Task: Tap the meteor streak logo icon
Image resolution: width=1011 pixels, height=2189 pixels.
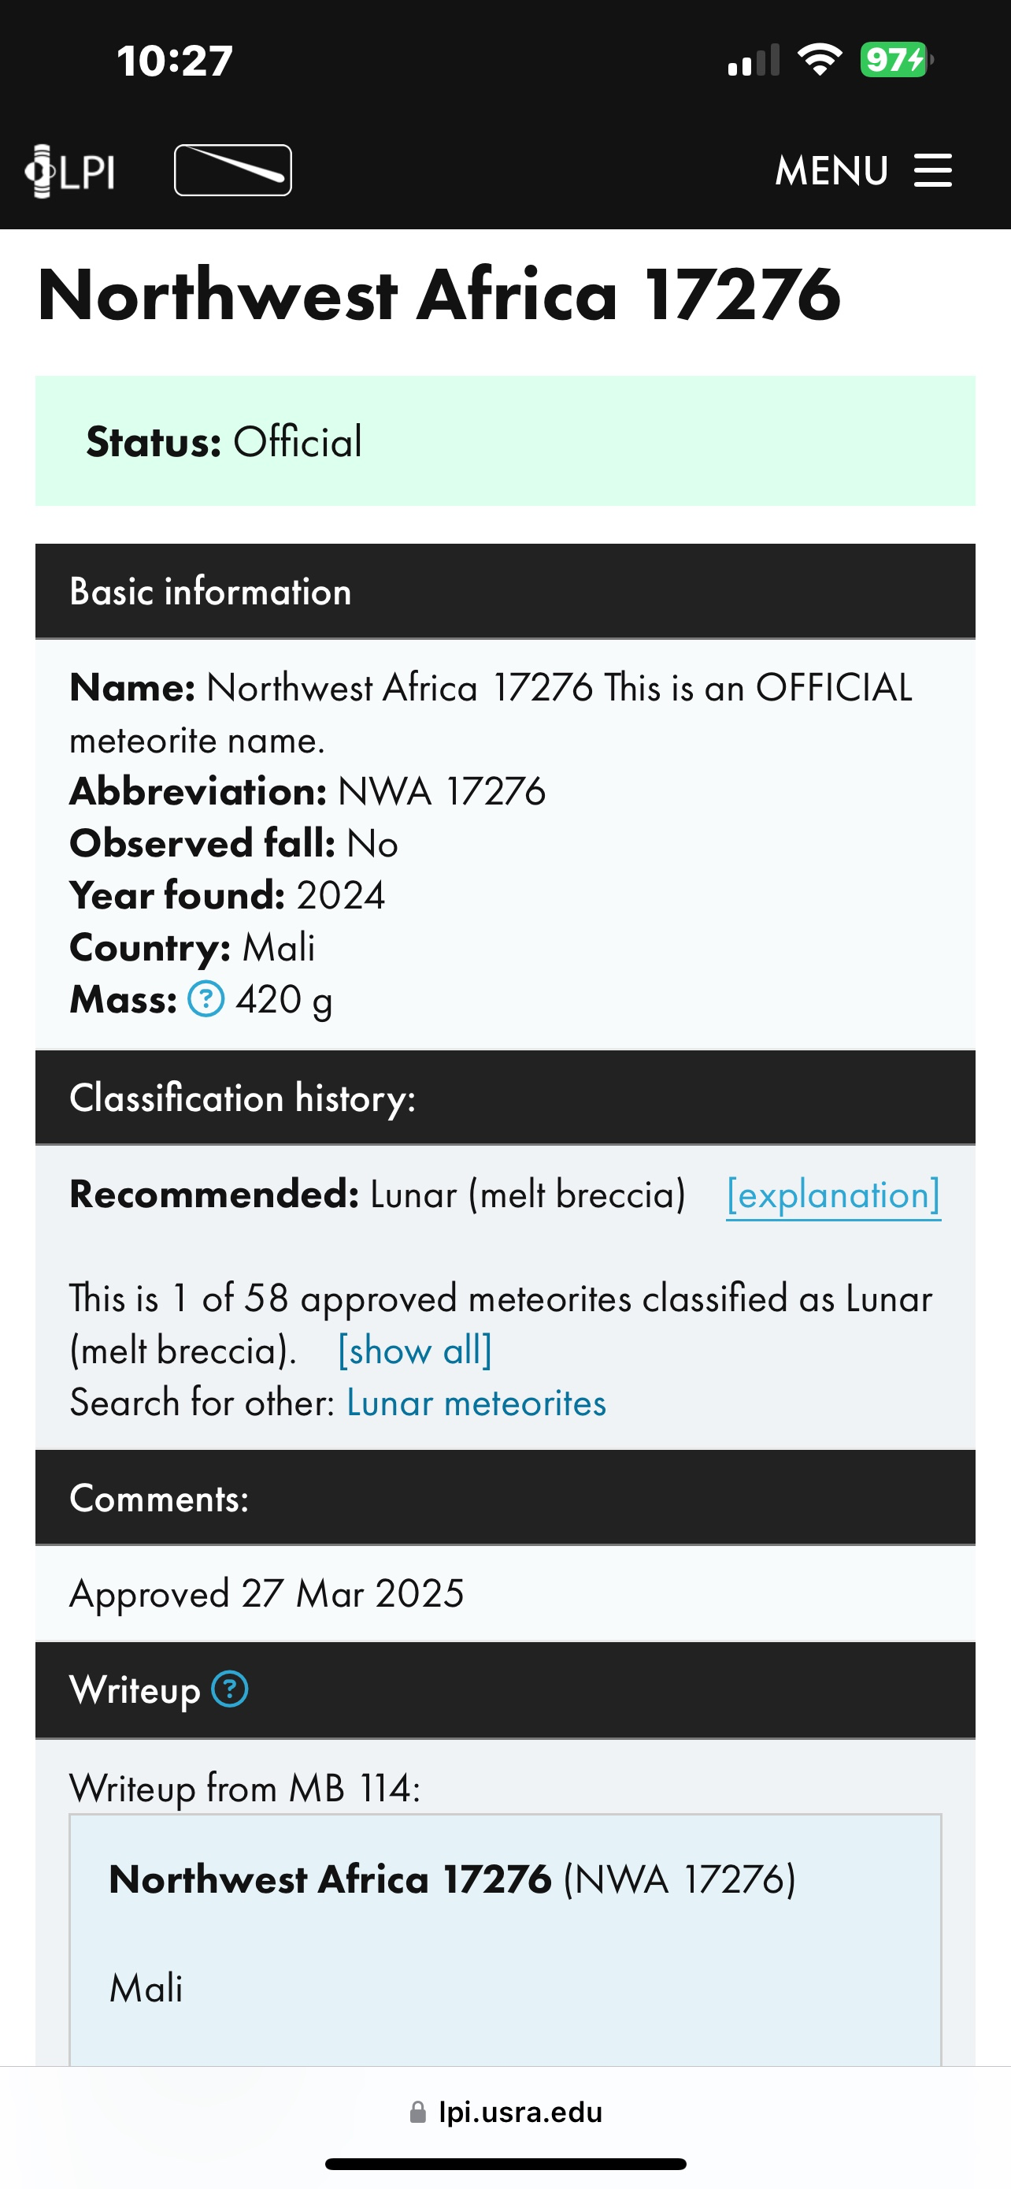Action: (232, 170)
